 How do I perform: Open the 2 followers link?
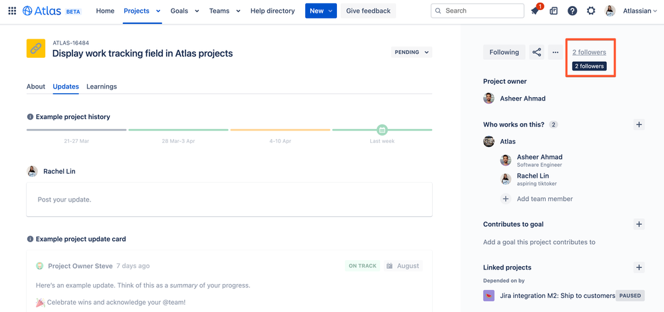tap(589, 52)
